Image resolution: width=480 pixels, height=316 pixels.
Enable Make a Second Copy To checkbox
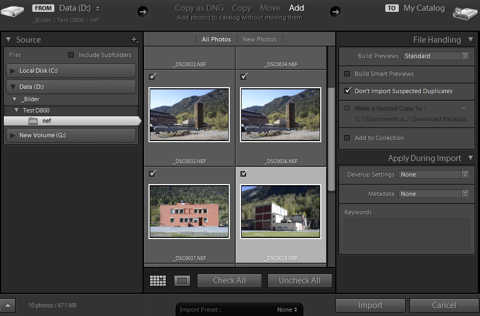347,108
